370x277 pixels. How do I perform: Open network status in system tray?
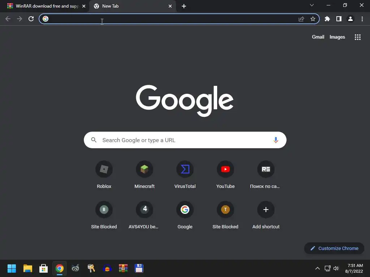tap(327, 268)
